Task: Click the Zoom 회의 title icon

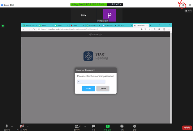Action: pos(2,5)
